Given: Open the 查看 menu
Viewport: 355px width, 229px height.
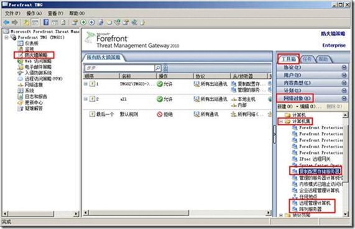Looking at the screenshot, I should 55,13.
